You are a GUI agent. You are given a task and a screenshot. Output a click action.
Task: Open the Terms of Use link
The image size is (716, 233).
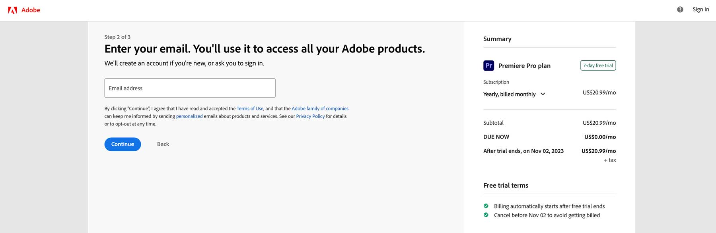click(x=250, y=108)
